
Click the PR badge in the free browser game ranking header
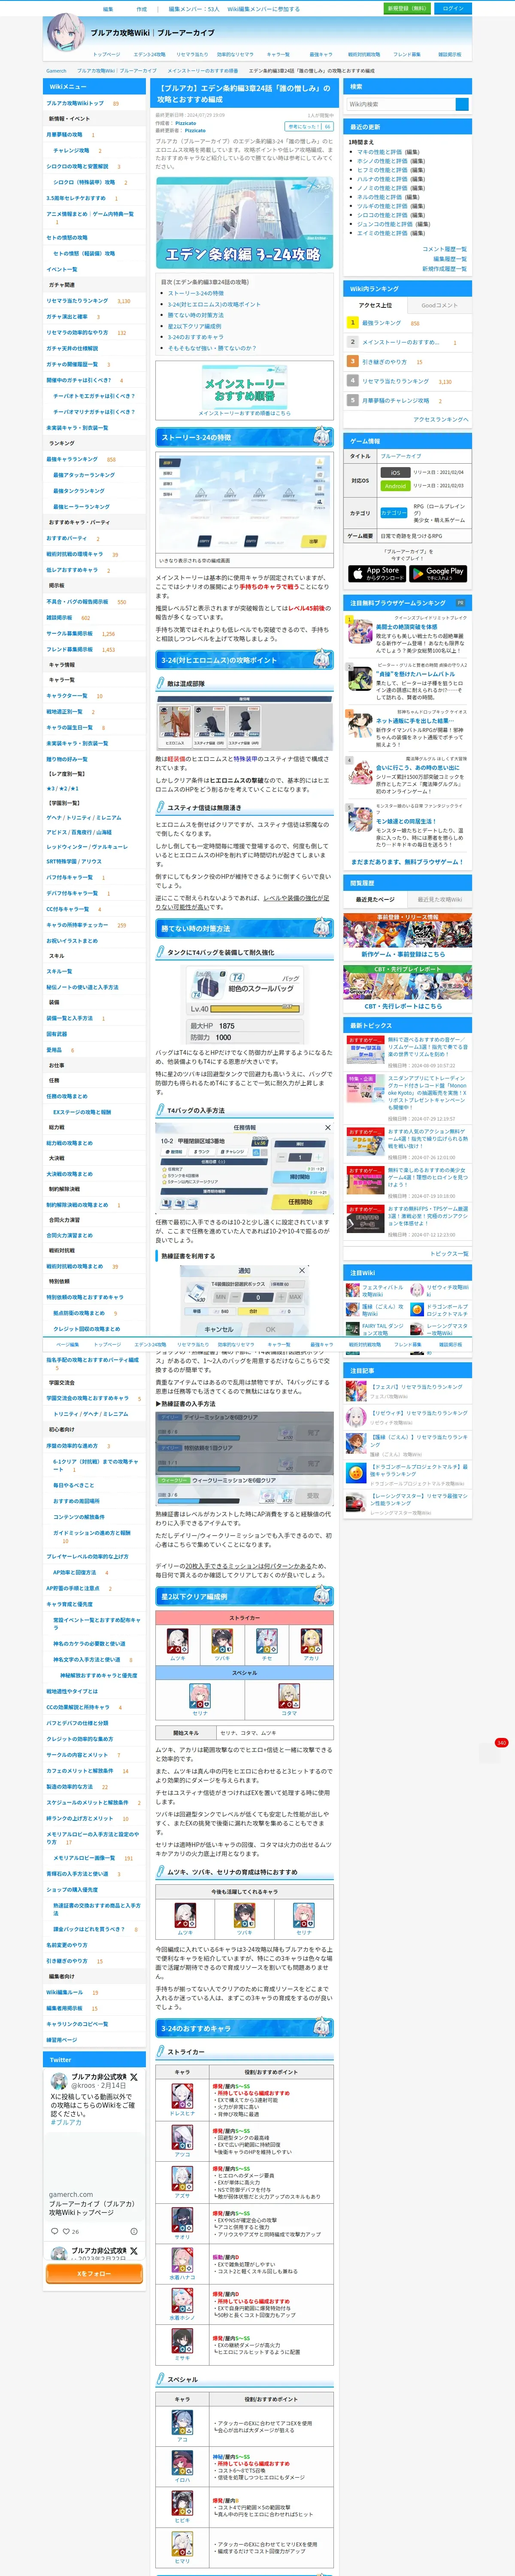coord(460,603)
